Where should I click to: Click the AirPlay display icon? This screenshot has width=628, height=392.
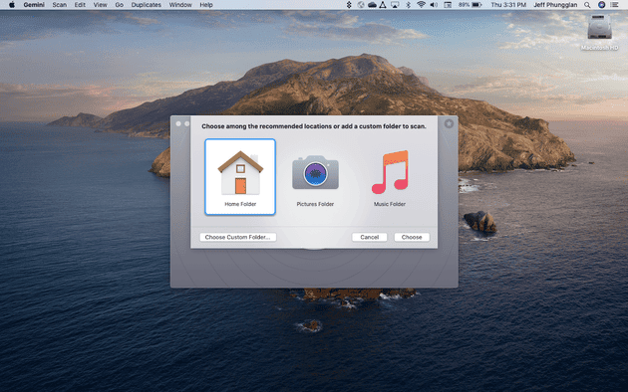(395, 5)
